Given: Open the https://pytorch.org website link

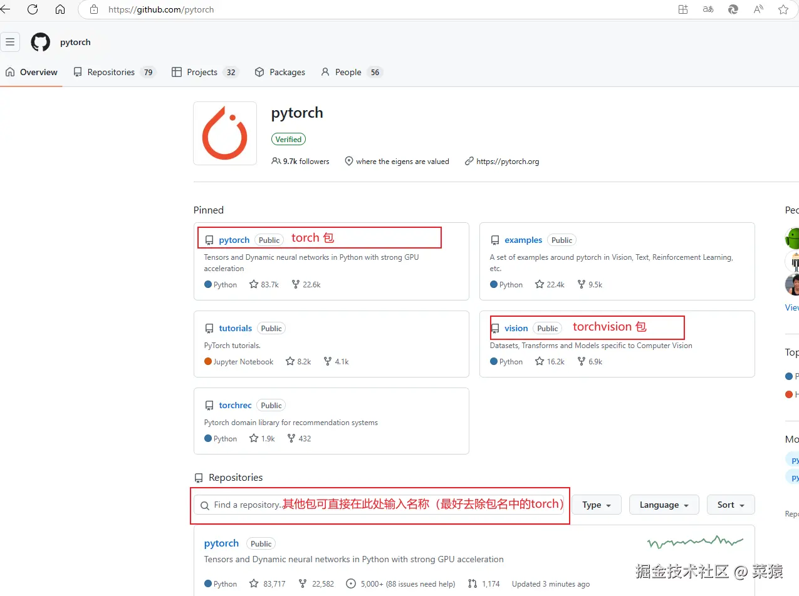Looking at the screenshot, I should (x=508, y=161).
